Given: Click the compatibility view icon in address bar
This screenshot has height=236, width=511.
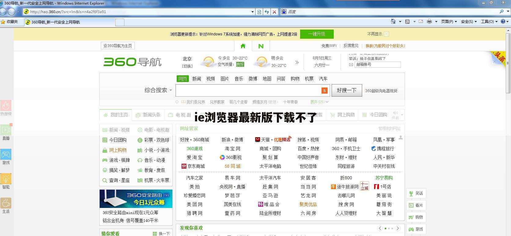Looking at the screenshot, I should tap(259, 12).
